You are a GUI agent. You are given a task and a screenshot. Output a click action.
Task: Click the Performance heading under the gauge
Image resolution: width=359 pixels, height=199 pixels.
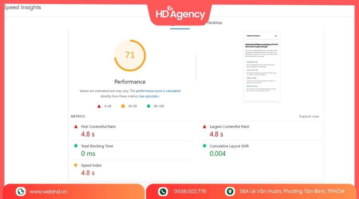[130, 82]
